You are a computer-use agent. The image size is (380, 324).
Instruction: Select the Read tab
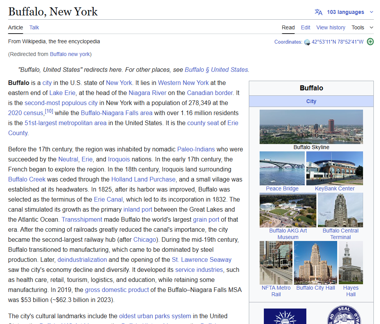point(288,27)
